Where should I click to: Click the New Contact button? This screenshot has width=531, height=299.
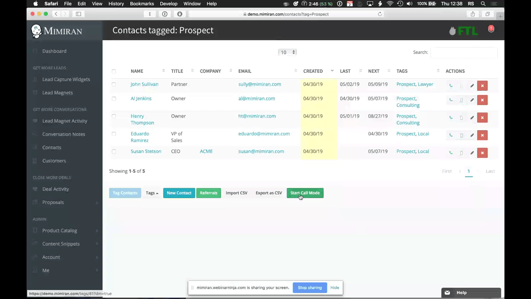(179, 193)
